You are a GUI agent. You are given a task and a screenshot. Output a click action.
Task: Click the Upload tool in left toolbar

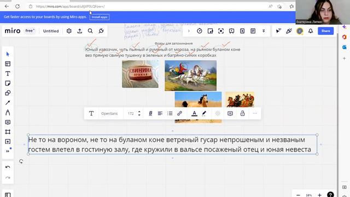(8, 142)
